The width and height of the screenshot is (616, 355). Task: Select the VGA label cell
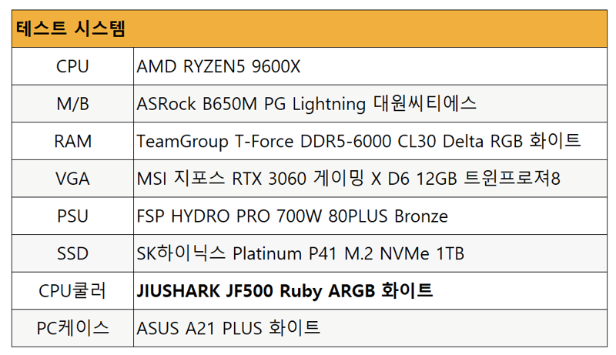tap(72, 179)
